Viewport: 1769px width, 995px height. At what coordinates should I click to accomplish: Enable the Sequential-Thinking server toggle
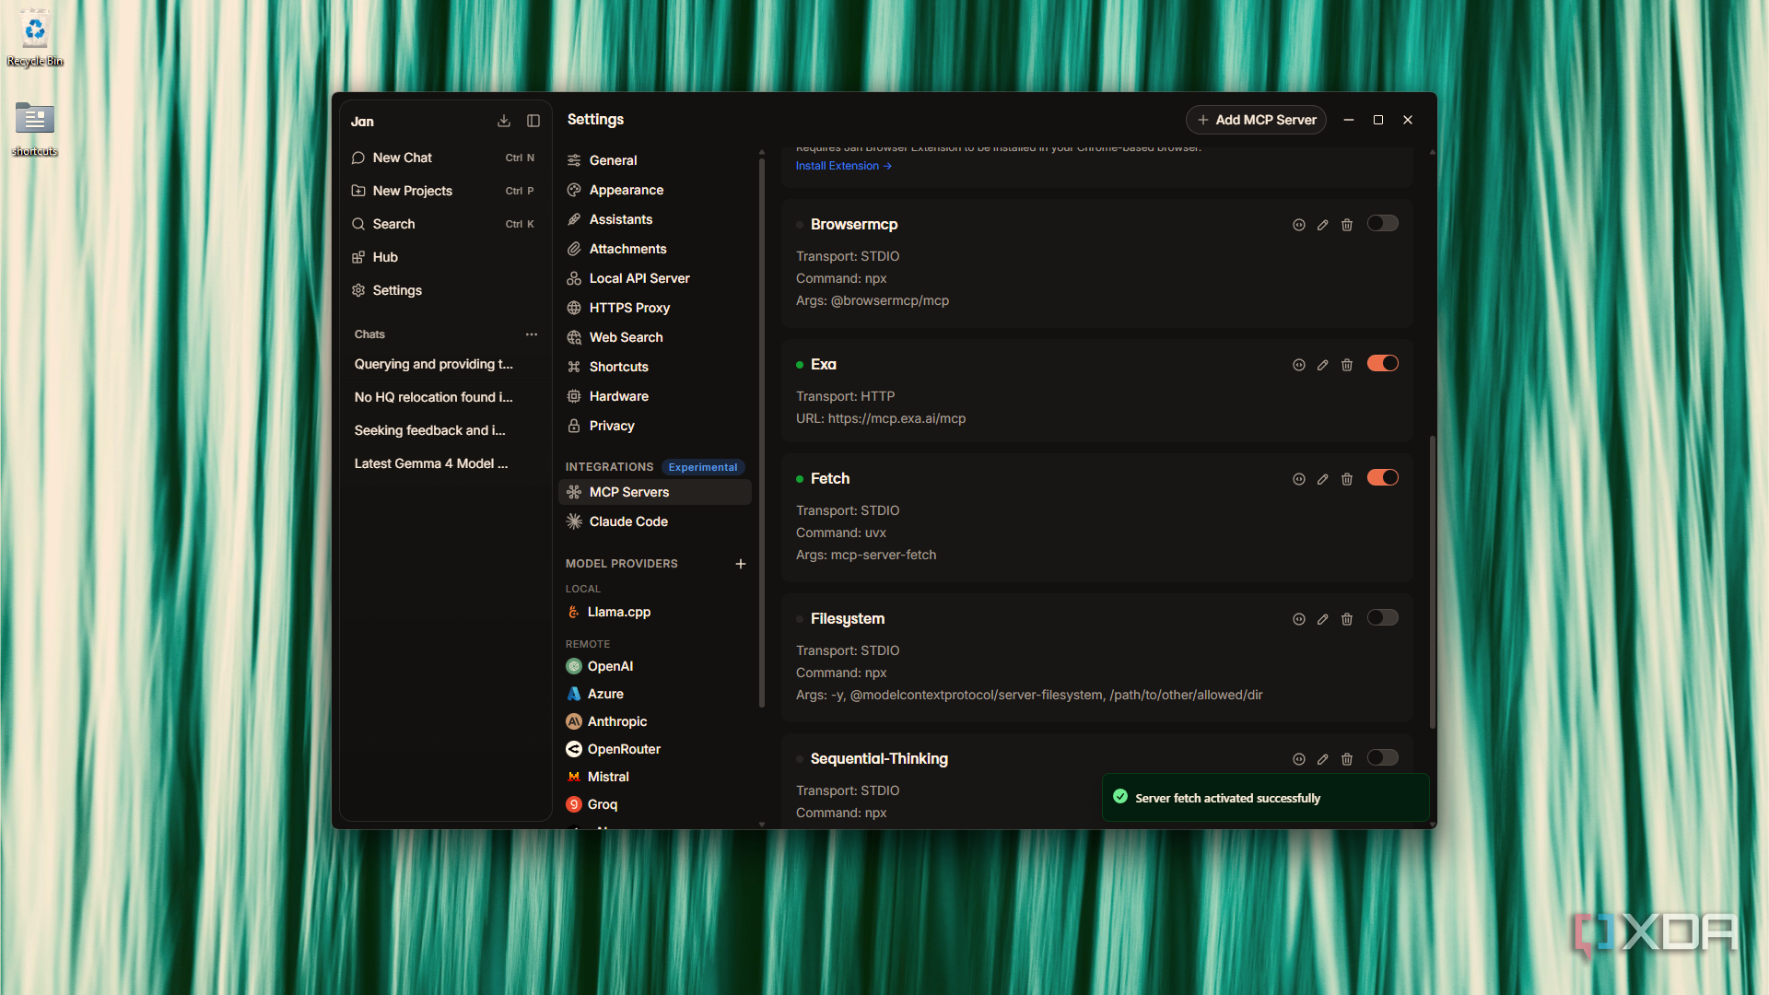click(1383, 757)
